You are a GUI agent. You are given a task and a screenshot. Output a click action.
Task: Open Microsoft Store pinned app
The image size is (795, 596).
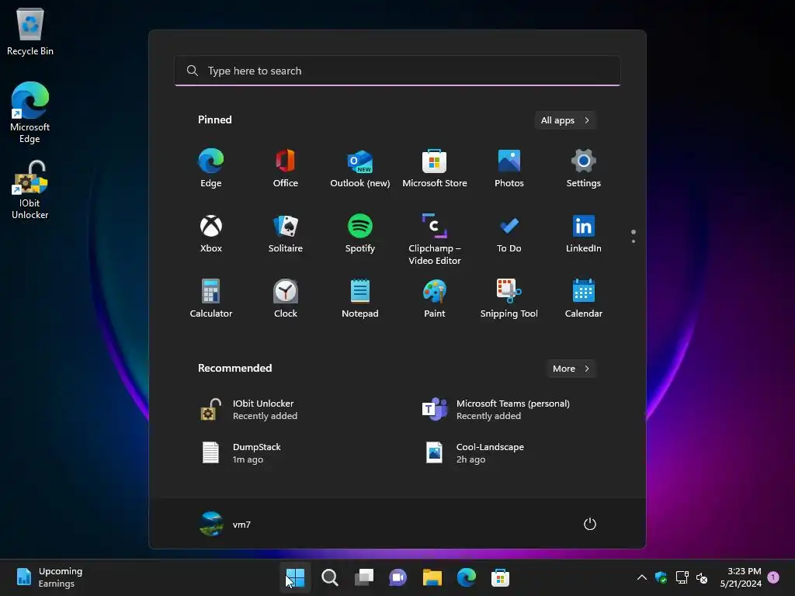[435, 168]
